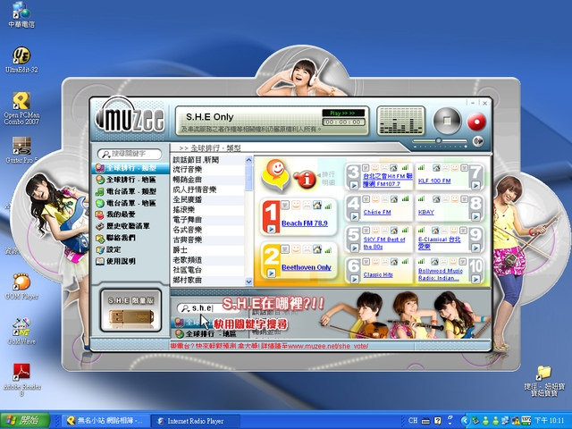The width and height of the screenshot is (572, 429).
Task: Play rank 2 Beethoven Only station
Action: point(271,273)
